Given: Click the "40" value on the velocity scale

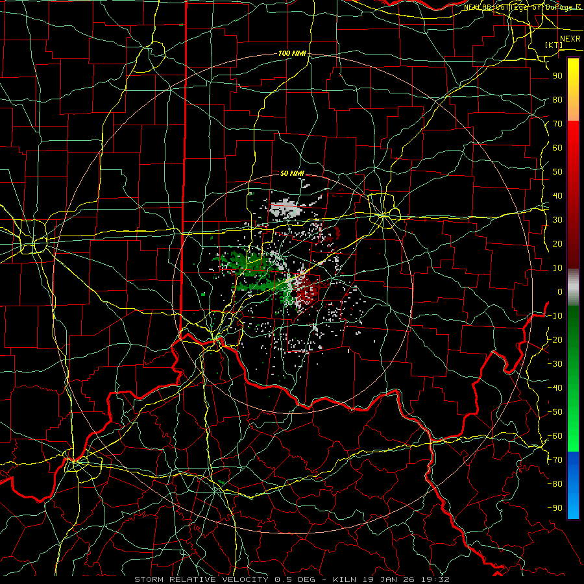Looking at the screenshot, I should tap(557, 196).
